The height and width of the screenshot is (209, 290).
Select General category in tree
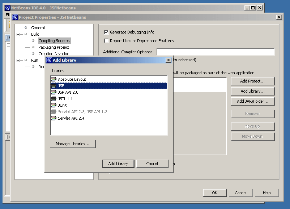pyautogui.click(x=38, y=28)
